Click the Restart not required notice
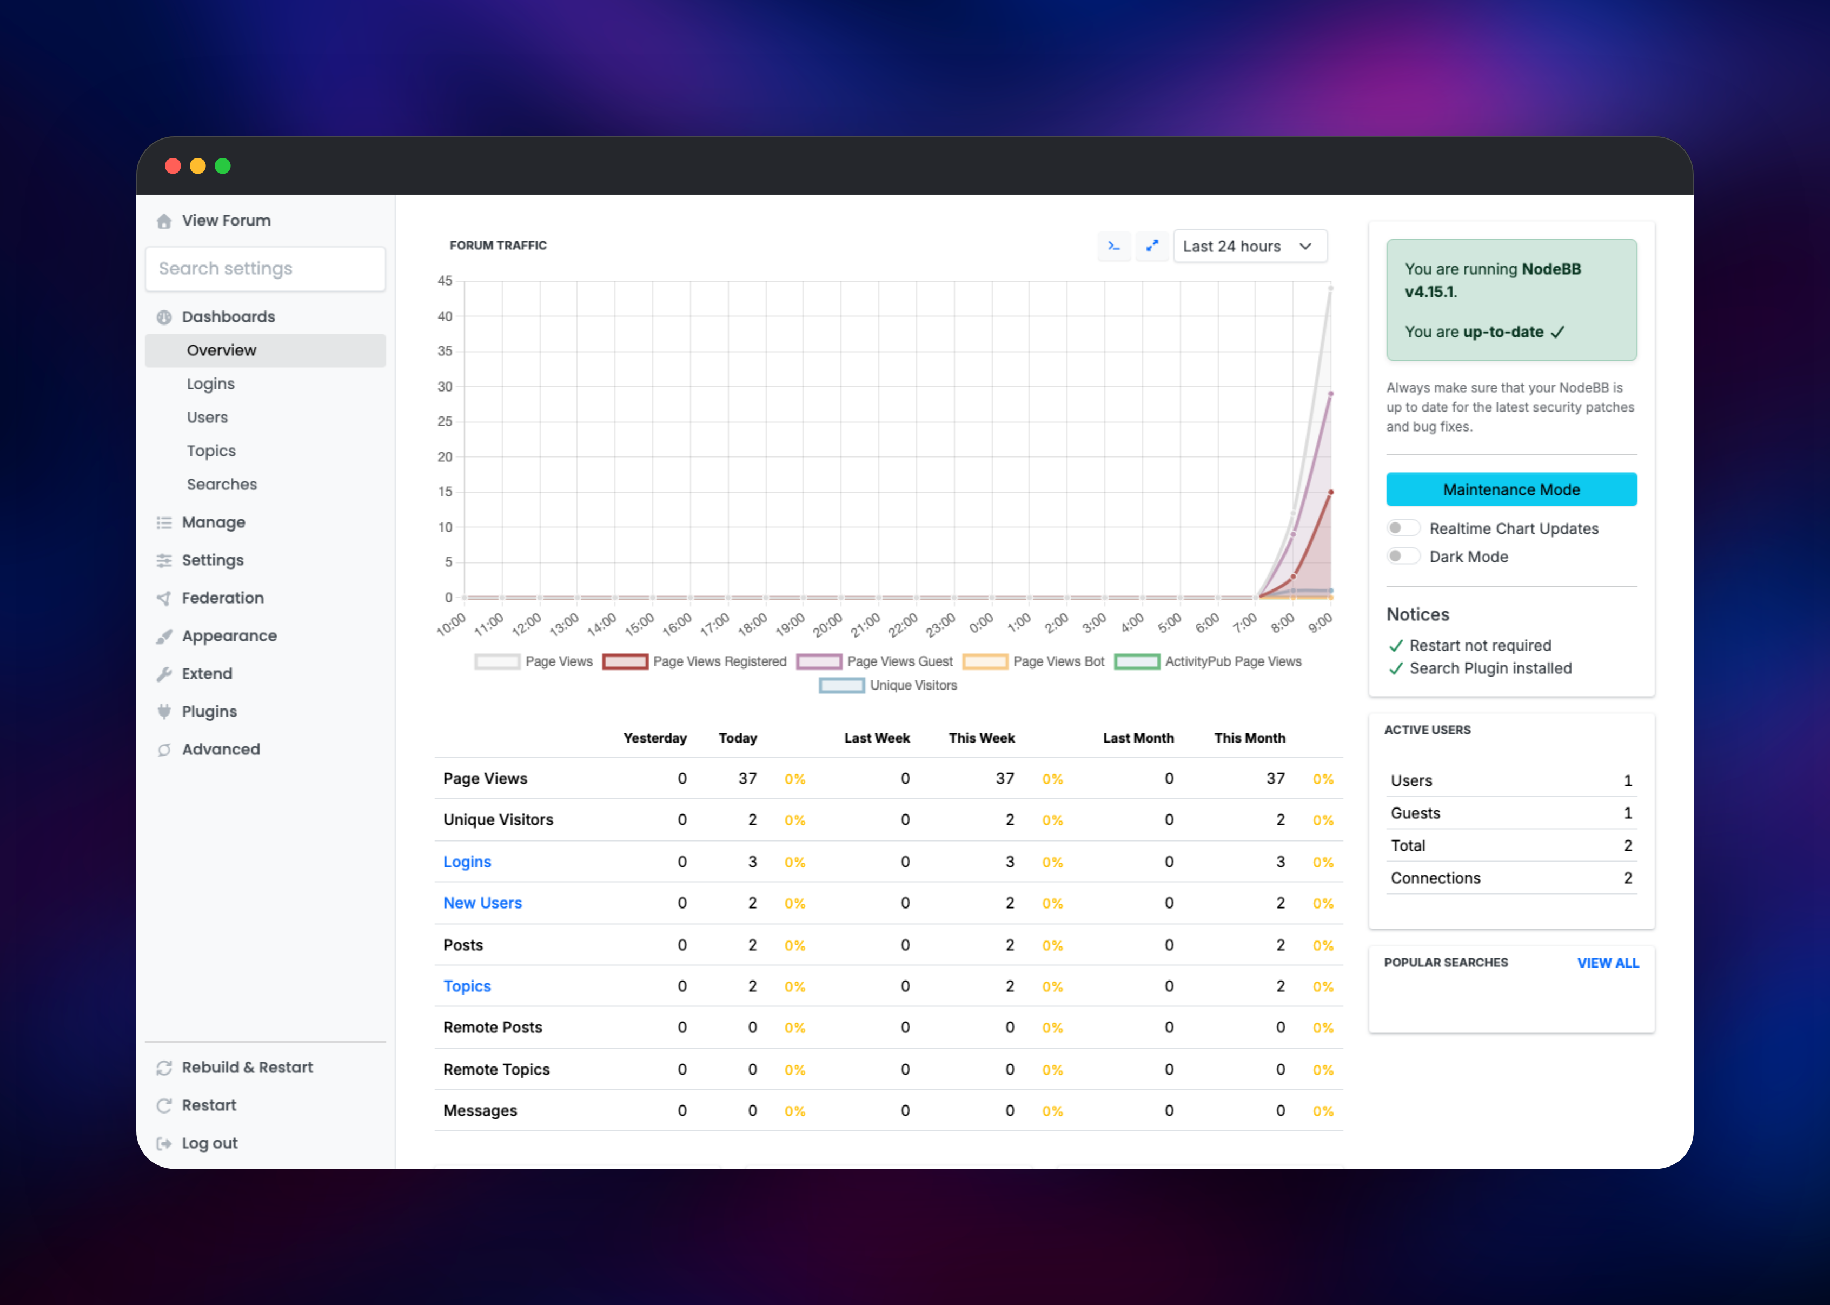Viewport: 1830px width, 1305px height. (x=1470, y=646)
